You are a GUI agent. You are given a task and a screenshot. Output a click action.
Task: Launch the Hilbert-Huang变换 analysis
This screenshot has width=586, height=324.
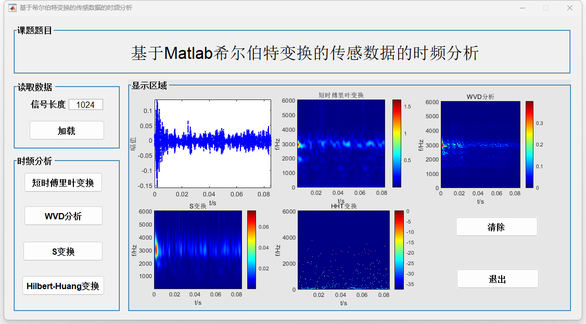[63, 286]
